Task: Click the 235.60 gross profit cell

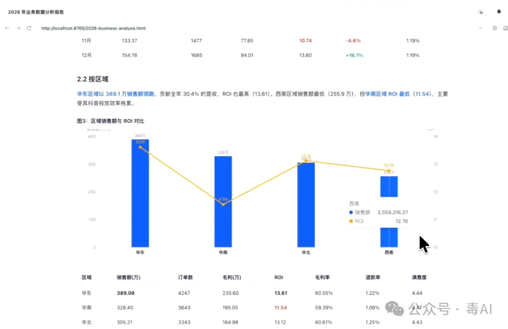Action: coord(230,293)
